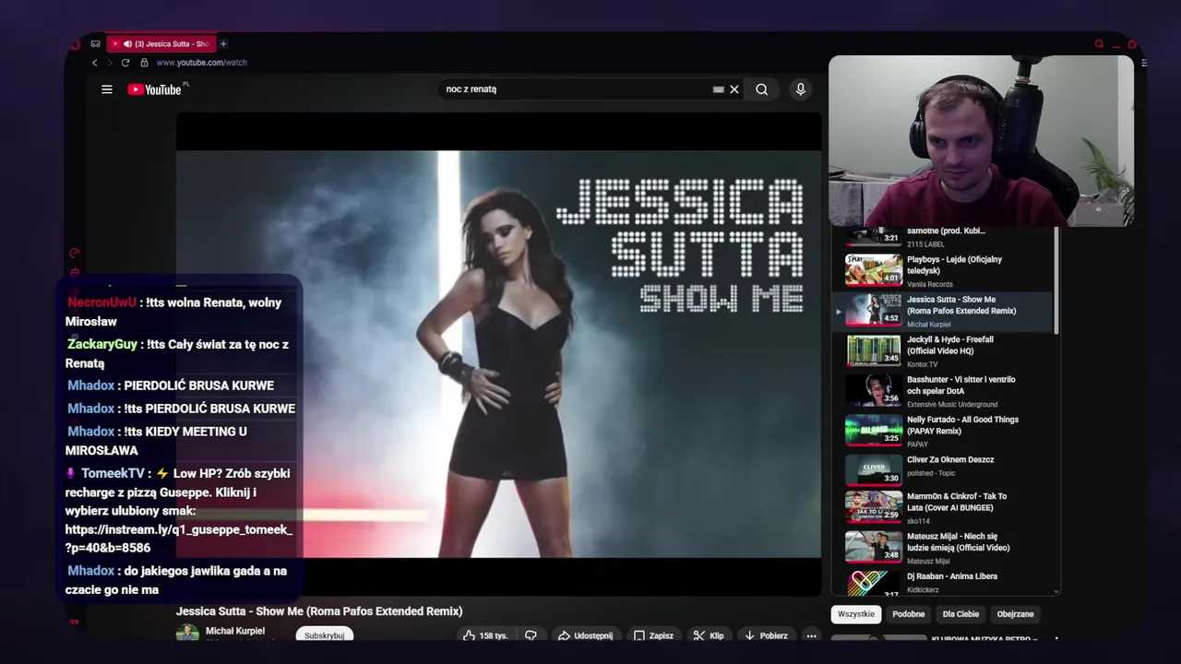Open more actions three-dot menu

[x=811, y=635]
